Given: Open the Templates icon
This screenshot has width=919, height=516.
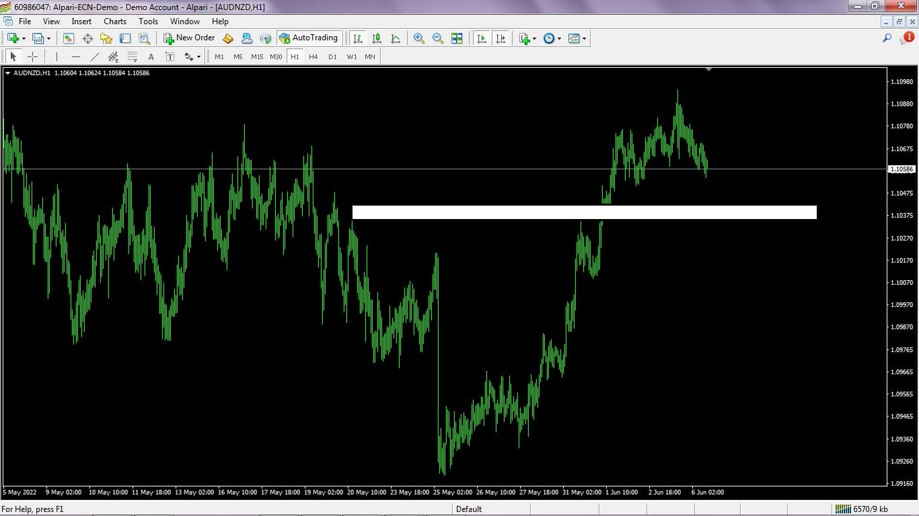Looking at the screenshot, I should click(x=574, y=38).
